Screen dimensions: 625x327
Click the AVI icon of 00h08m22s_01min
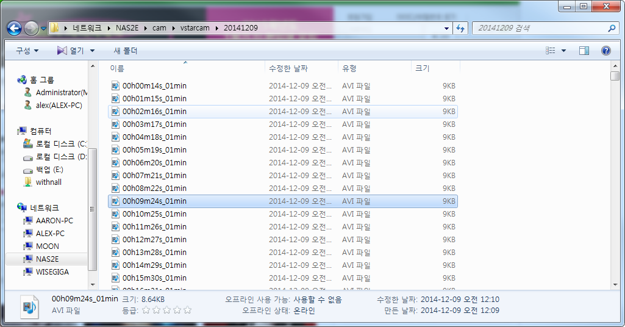point(115,188)
